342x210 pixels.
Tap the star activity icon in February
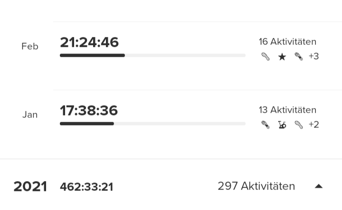tap(282, 57)
